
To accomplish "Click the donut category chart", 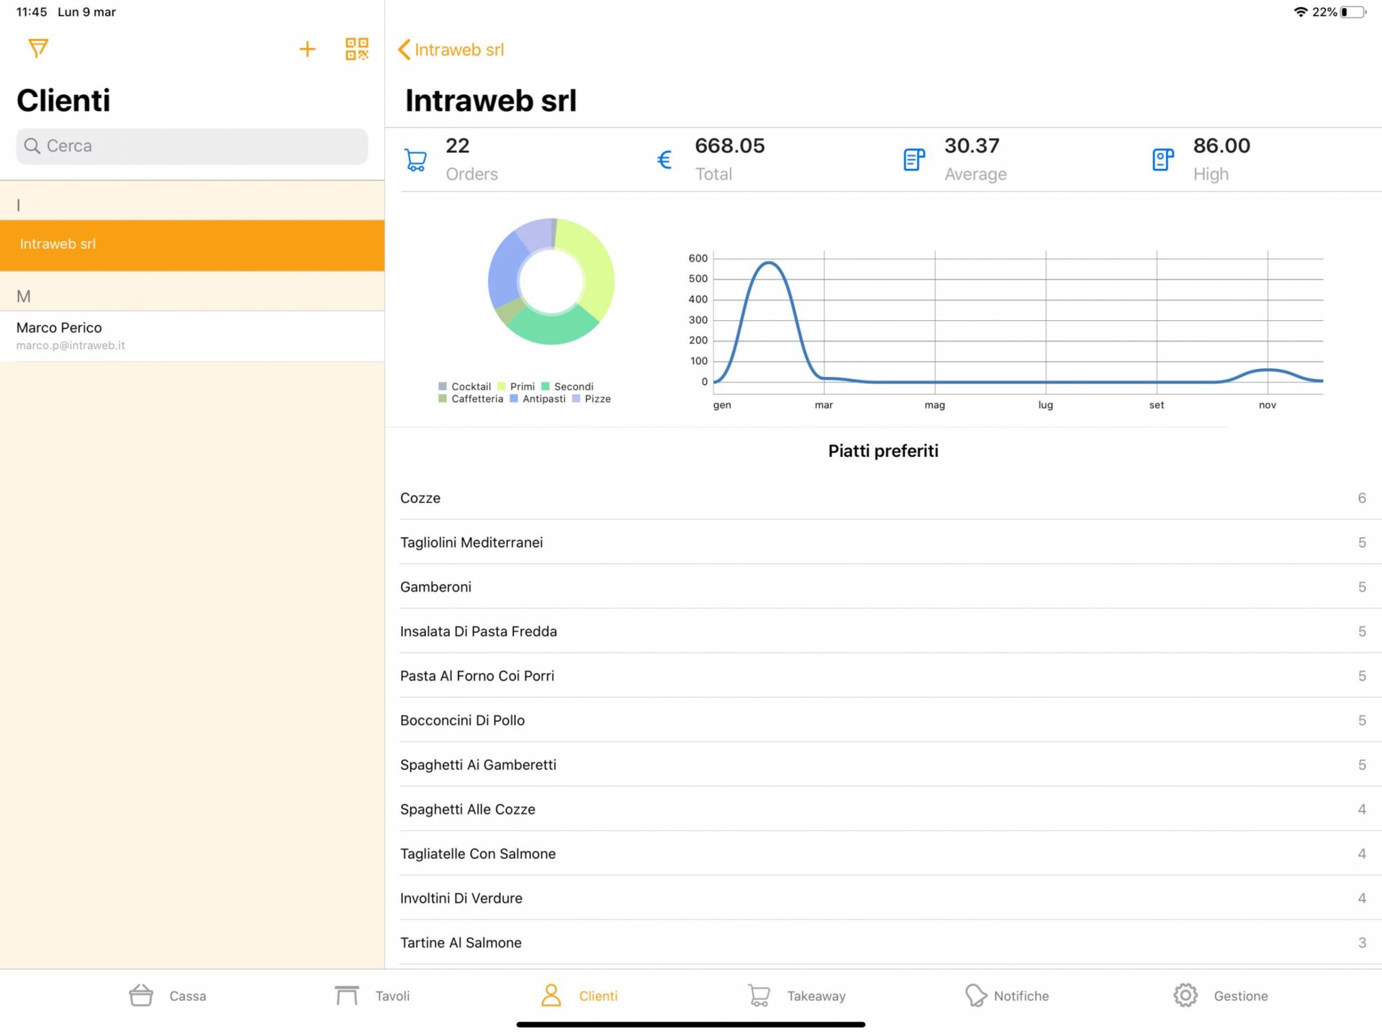I will coord(551,281).
